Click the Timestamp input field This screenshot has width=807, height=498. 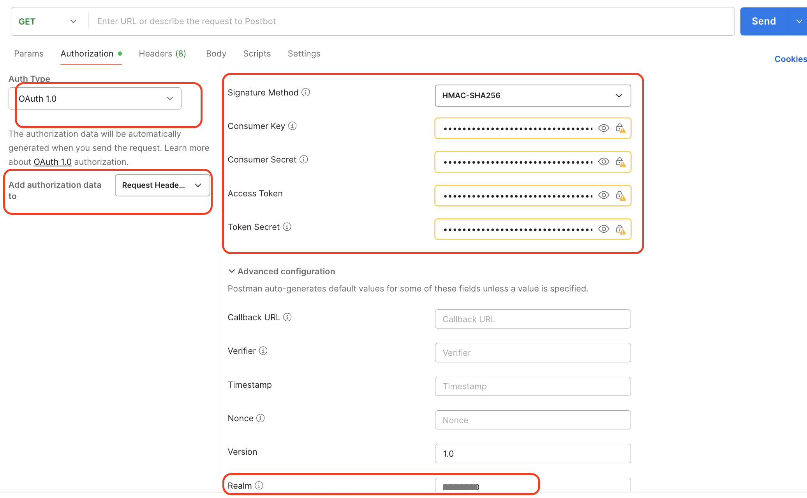[532, 386]
